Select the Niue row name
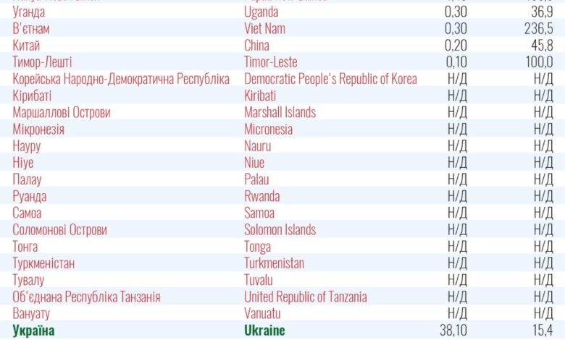 (x=254, y=163)
